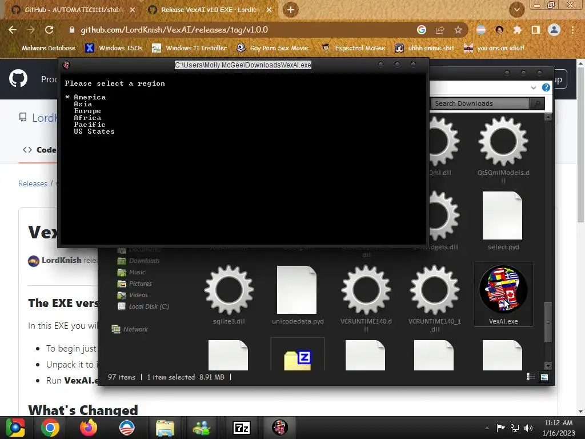Open the tab search dropdown

click(516, 10)
